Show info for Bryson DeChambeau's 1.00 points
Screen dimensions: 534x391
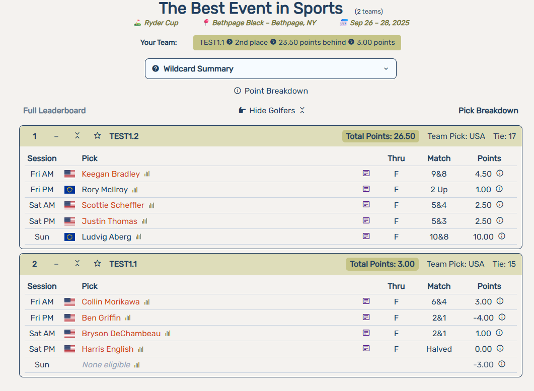pyautogui.click(x=499, y=333)
